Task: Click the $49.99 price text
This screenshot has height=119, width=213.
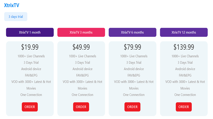Action: pyautogui.click(x=81, y=47)
